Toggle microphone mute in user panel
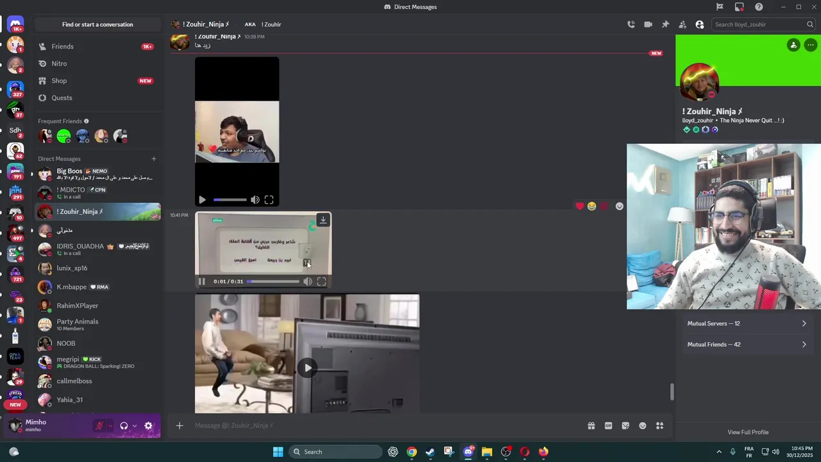821x462 pixels. [x=99, y=425]
